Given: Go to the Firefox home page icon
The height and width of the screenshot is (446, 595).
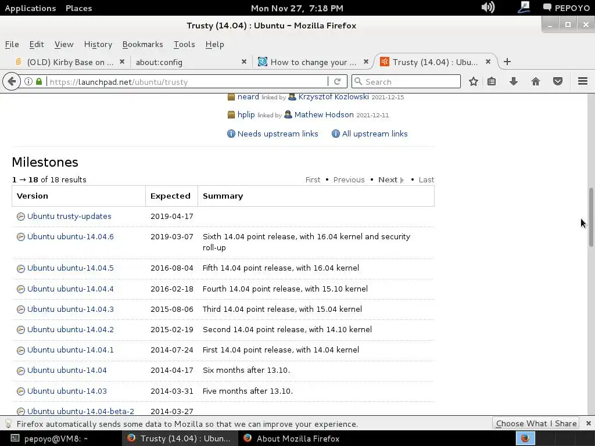Looking at the screenshot, I should 535,81.
